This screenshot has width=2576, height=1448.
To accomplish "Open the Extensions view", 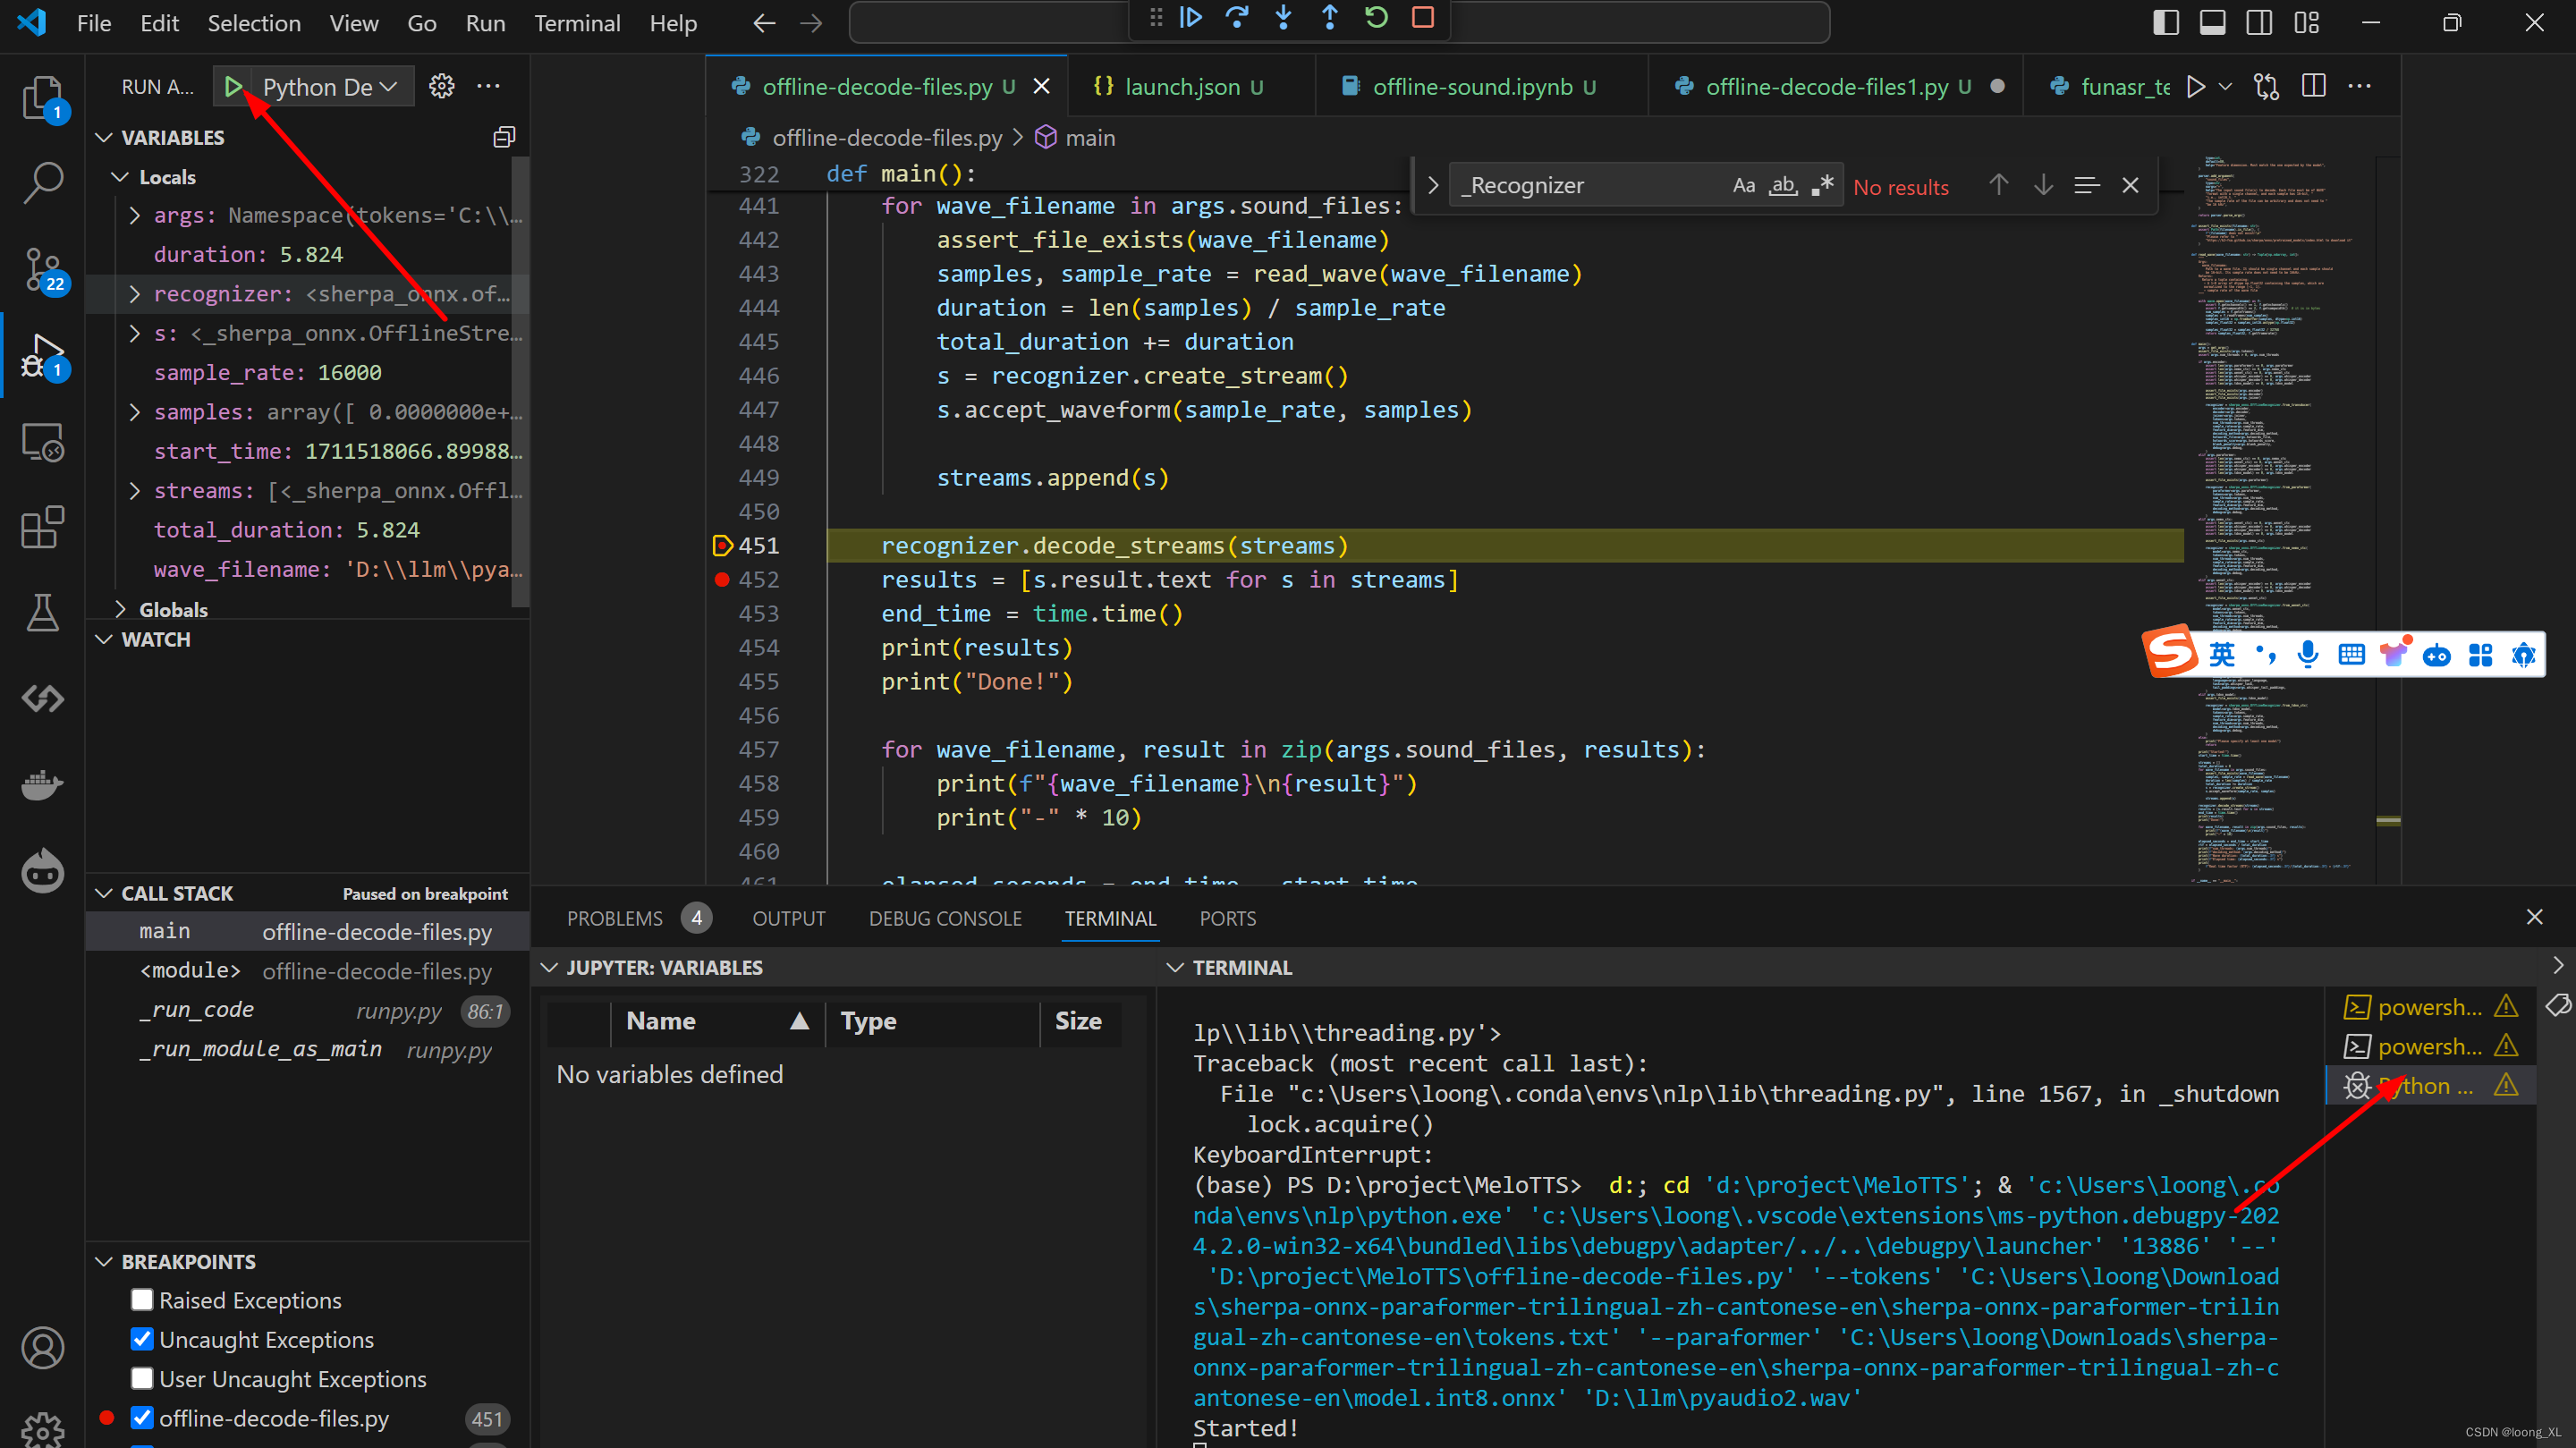I will 42,528.
